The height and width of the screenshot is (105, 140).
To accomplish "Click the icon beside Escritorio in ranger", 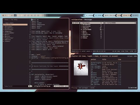I will (x=81, y=26).
